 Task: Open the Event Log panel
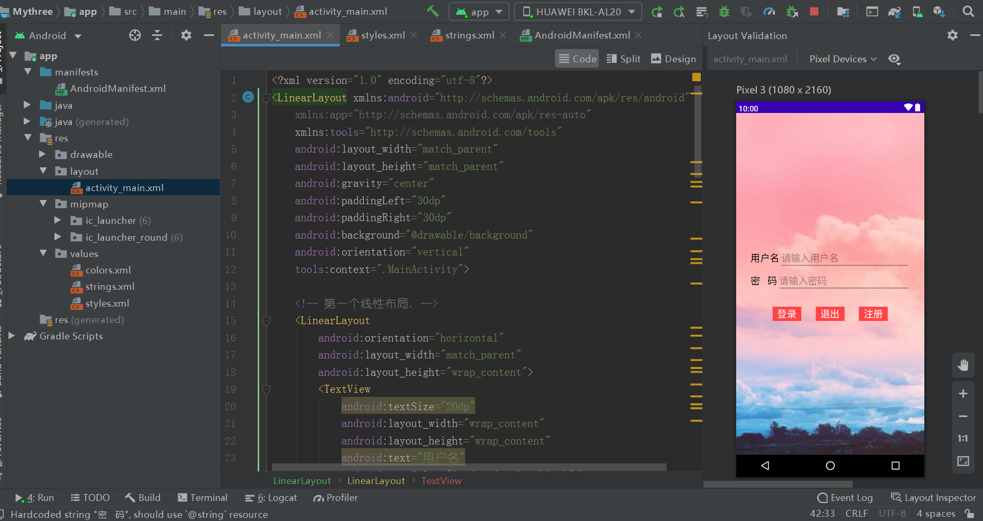pos(845,498)
